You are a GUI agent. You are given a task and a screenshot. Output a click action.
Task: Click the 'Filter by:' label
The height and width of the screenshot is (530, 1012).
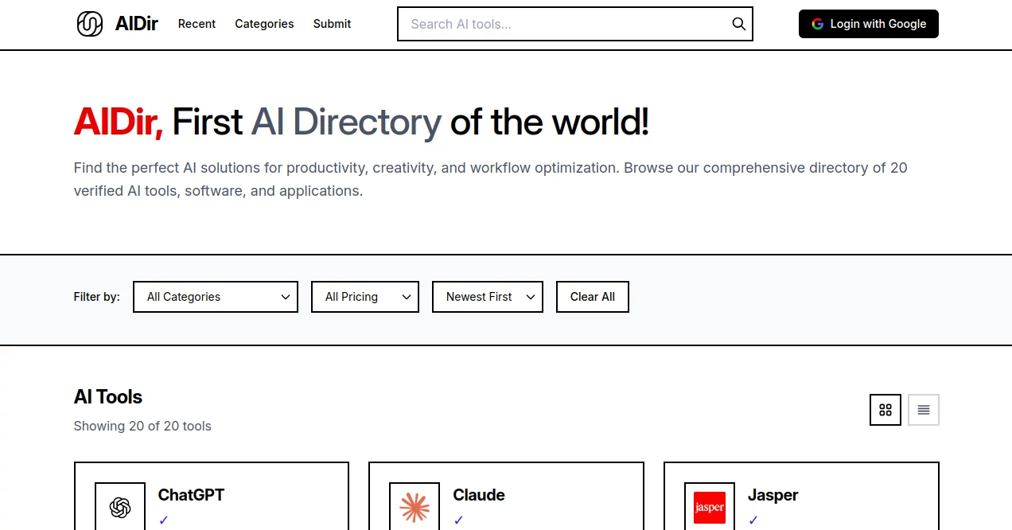[x=97, y=297]
